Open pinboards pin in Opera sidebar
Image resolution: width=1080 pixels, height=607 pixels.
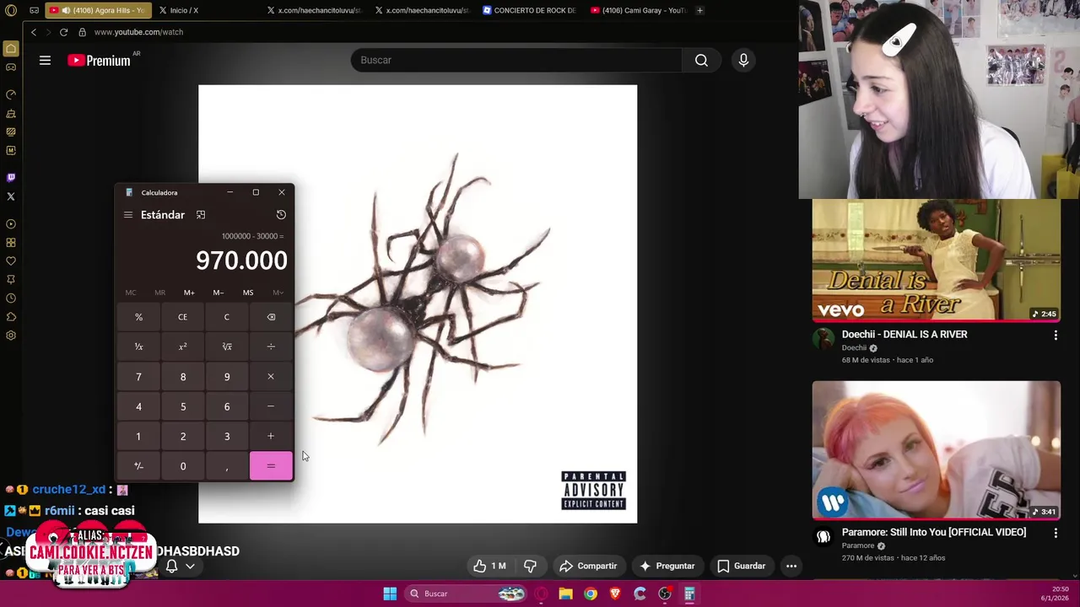11,280
